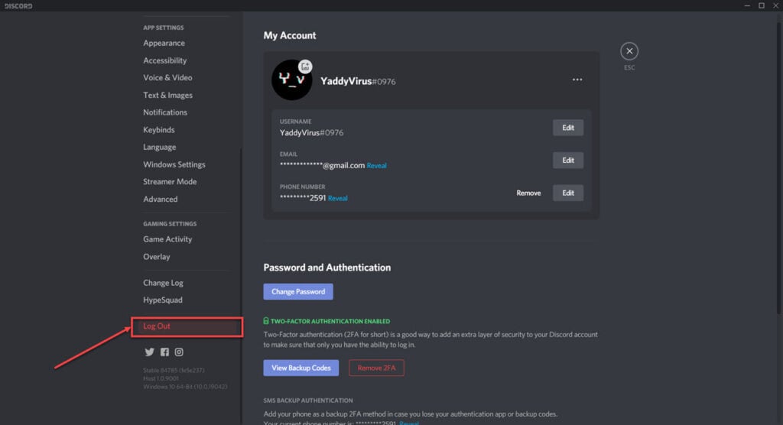The height and width of the screenshot is (425, 783).
Task: Edit the email address
Action: [568, 161]
